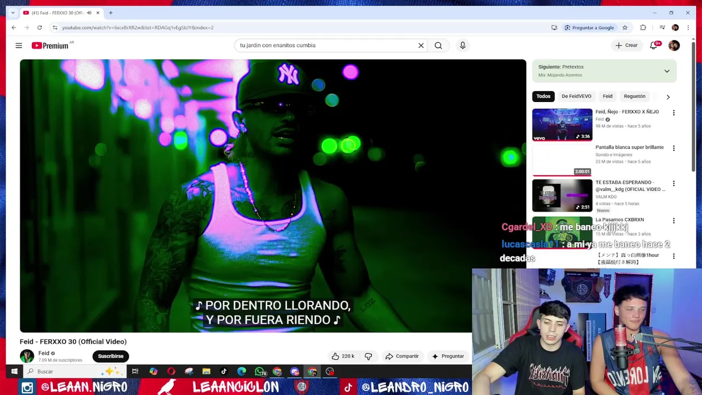702x395 pixels.
Task: Open FERXXO X ÑEJO thumbnail
Action: point(562,125)
